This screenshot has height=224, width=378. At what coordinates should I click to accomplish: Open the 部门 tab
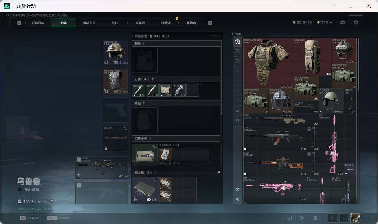115,23
